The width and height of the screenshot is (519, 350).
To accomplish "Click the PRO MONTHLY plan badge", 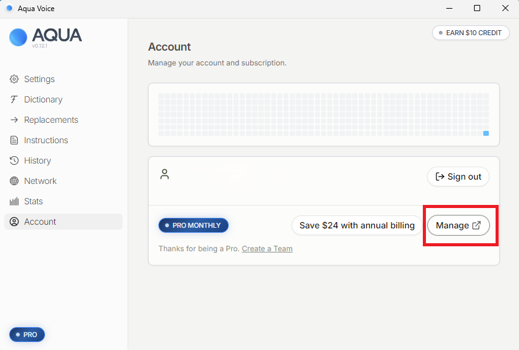I will 194,225.
